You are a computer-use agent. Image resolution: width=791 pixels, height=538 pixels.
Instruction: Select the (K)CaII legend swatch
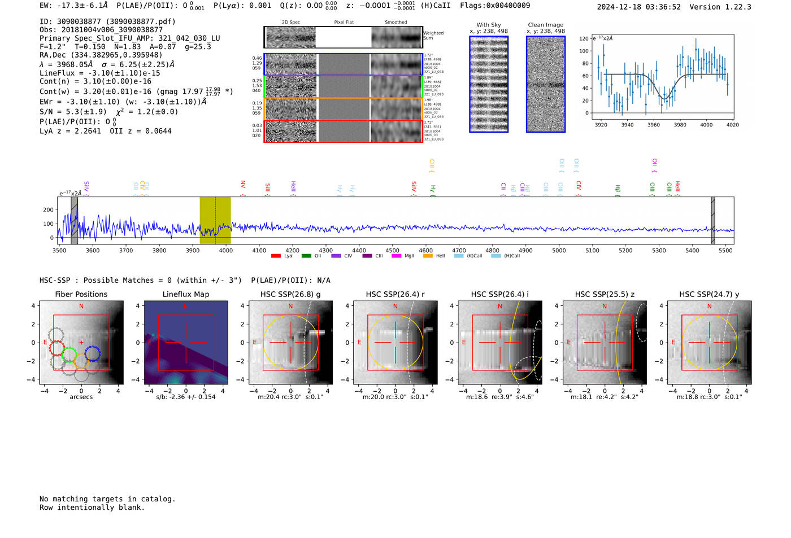coord(458,256)
